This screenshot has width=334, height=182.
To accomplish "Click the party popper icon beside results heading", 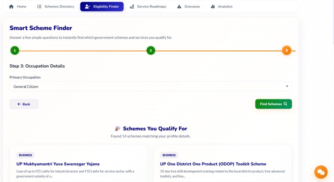I will point(118,129).
